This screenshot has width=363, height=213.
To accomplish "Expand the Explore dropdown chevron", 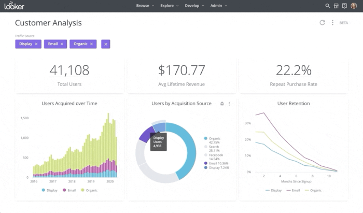I will tap(177, 6).
